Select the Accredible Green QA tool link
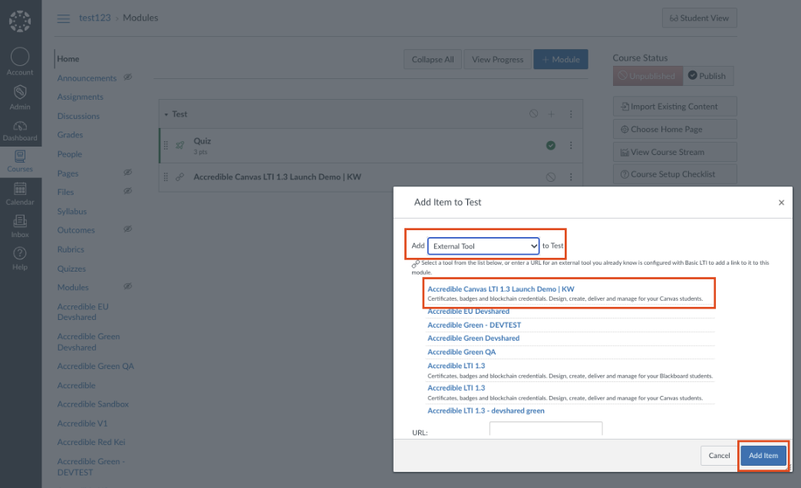This screenshot has width=801, height=488. 462,351
